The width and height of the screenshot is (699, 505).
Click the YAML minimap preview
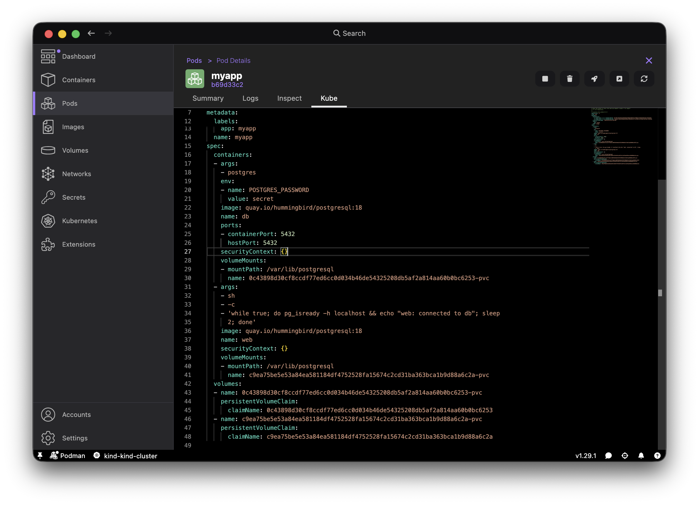click(621, 137)
